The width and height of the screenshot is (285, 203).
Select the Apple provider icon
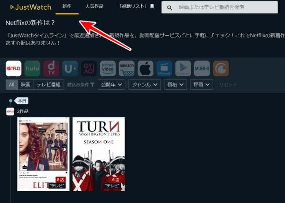click(x=145, y=69)
